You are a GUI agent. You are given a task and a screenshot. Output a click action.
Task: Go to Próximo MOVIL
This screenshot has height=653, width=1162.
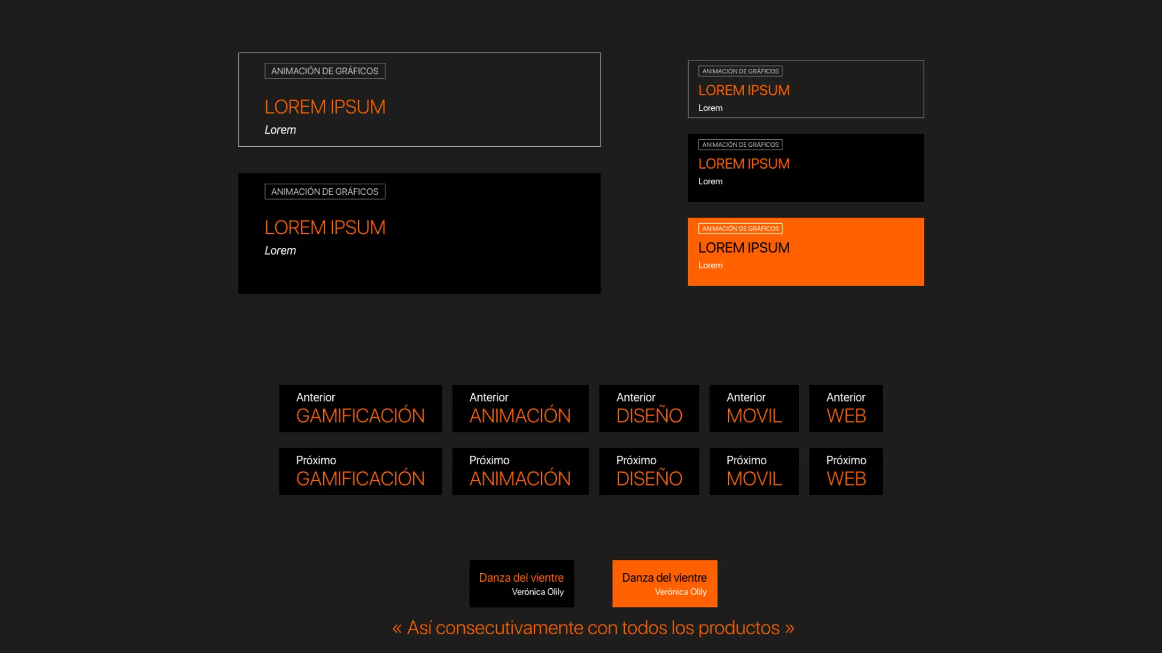coord(754,472)
